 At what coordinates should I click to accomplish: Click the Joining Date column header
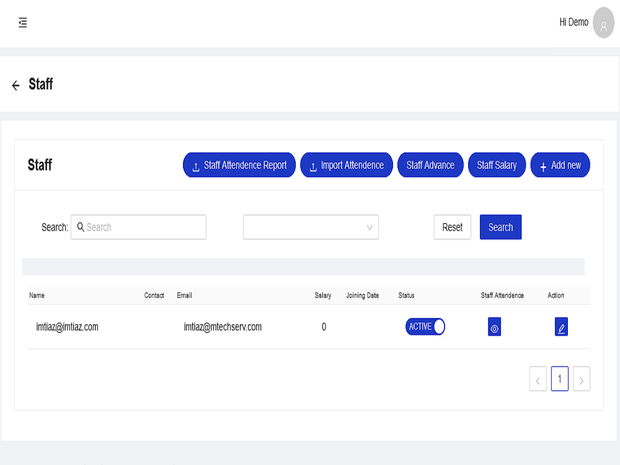363,295
